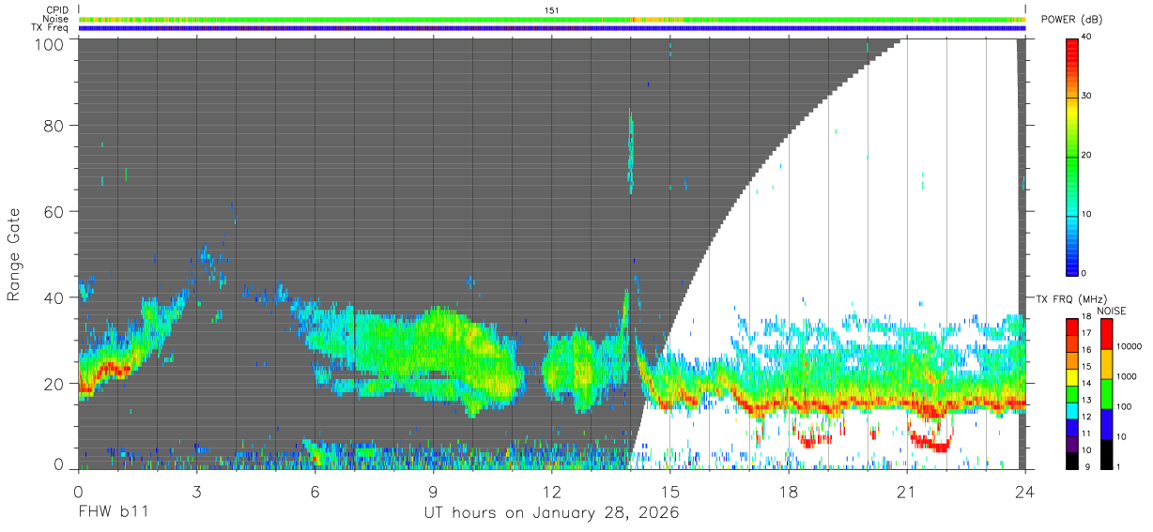Click the UT hours axis tick "3"
Viewport: 1153px width, 532px height.
(x=196, y=492)
